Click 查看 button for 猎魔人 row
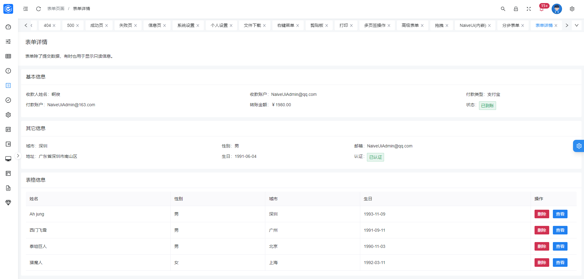Screen dimensions: 584x279 pyautogui.click(x=560, y=263)
